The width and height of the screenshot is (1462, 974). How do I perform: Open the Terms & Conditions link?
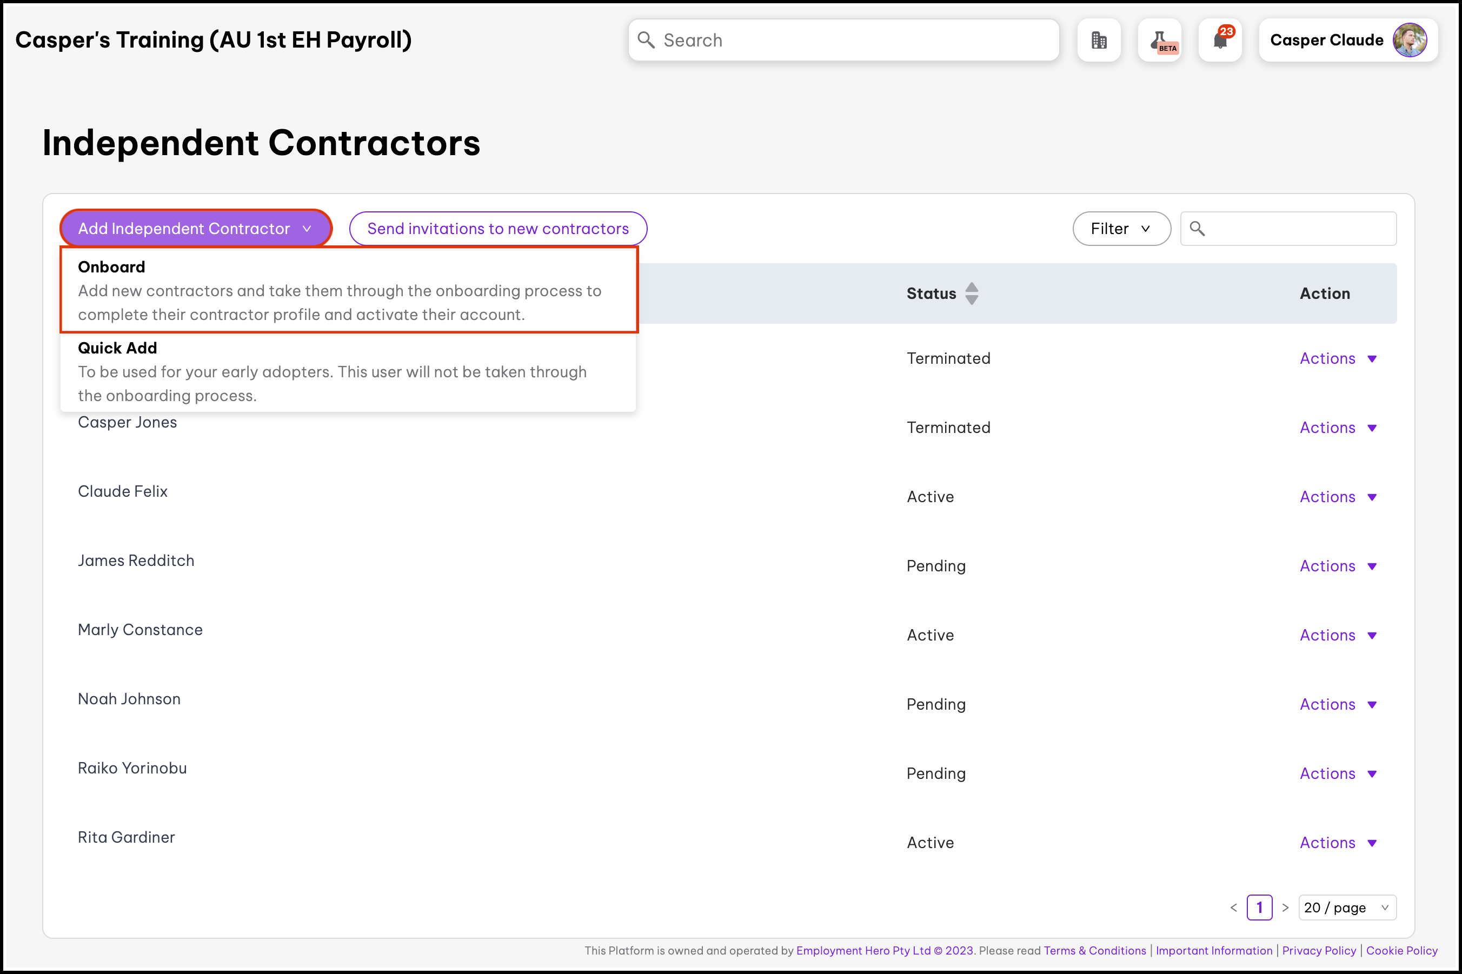click(x=1095, y=950)
